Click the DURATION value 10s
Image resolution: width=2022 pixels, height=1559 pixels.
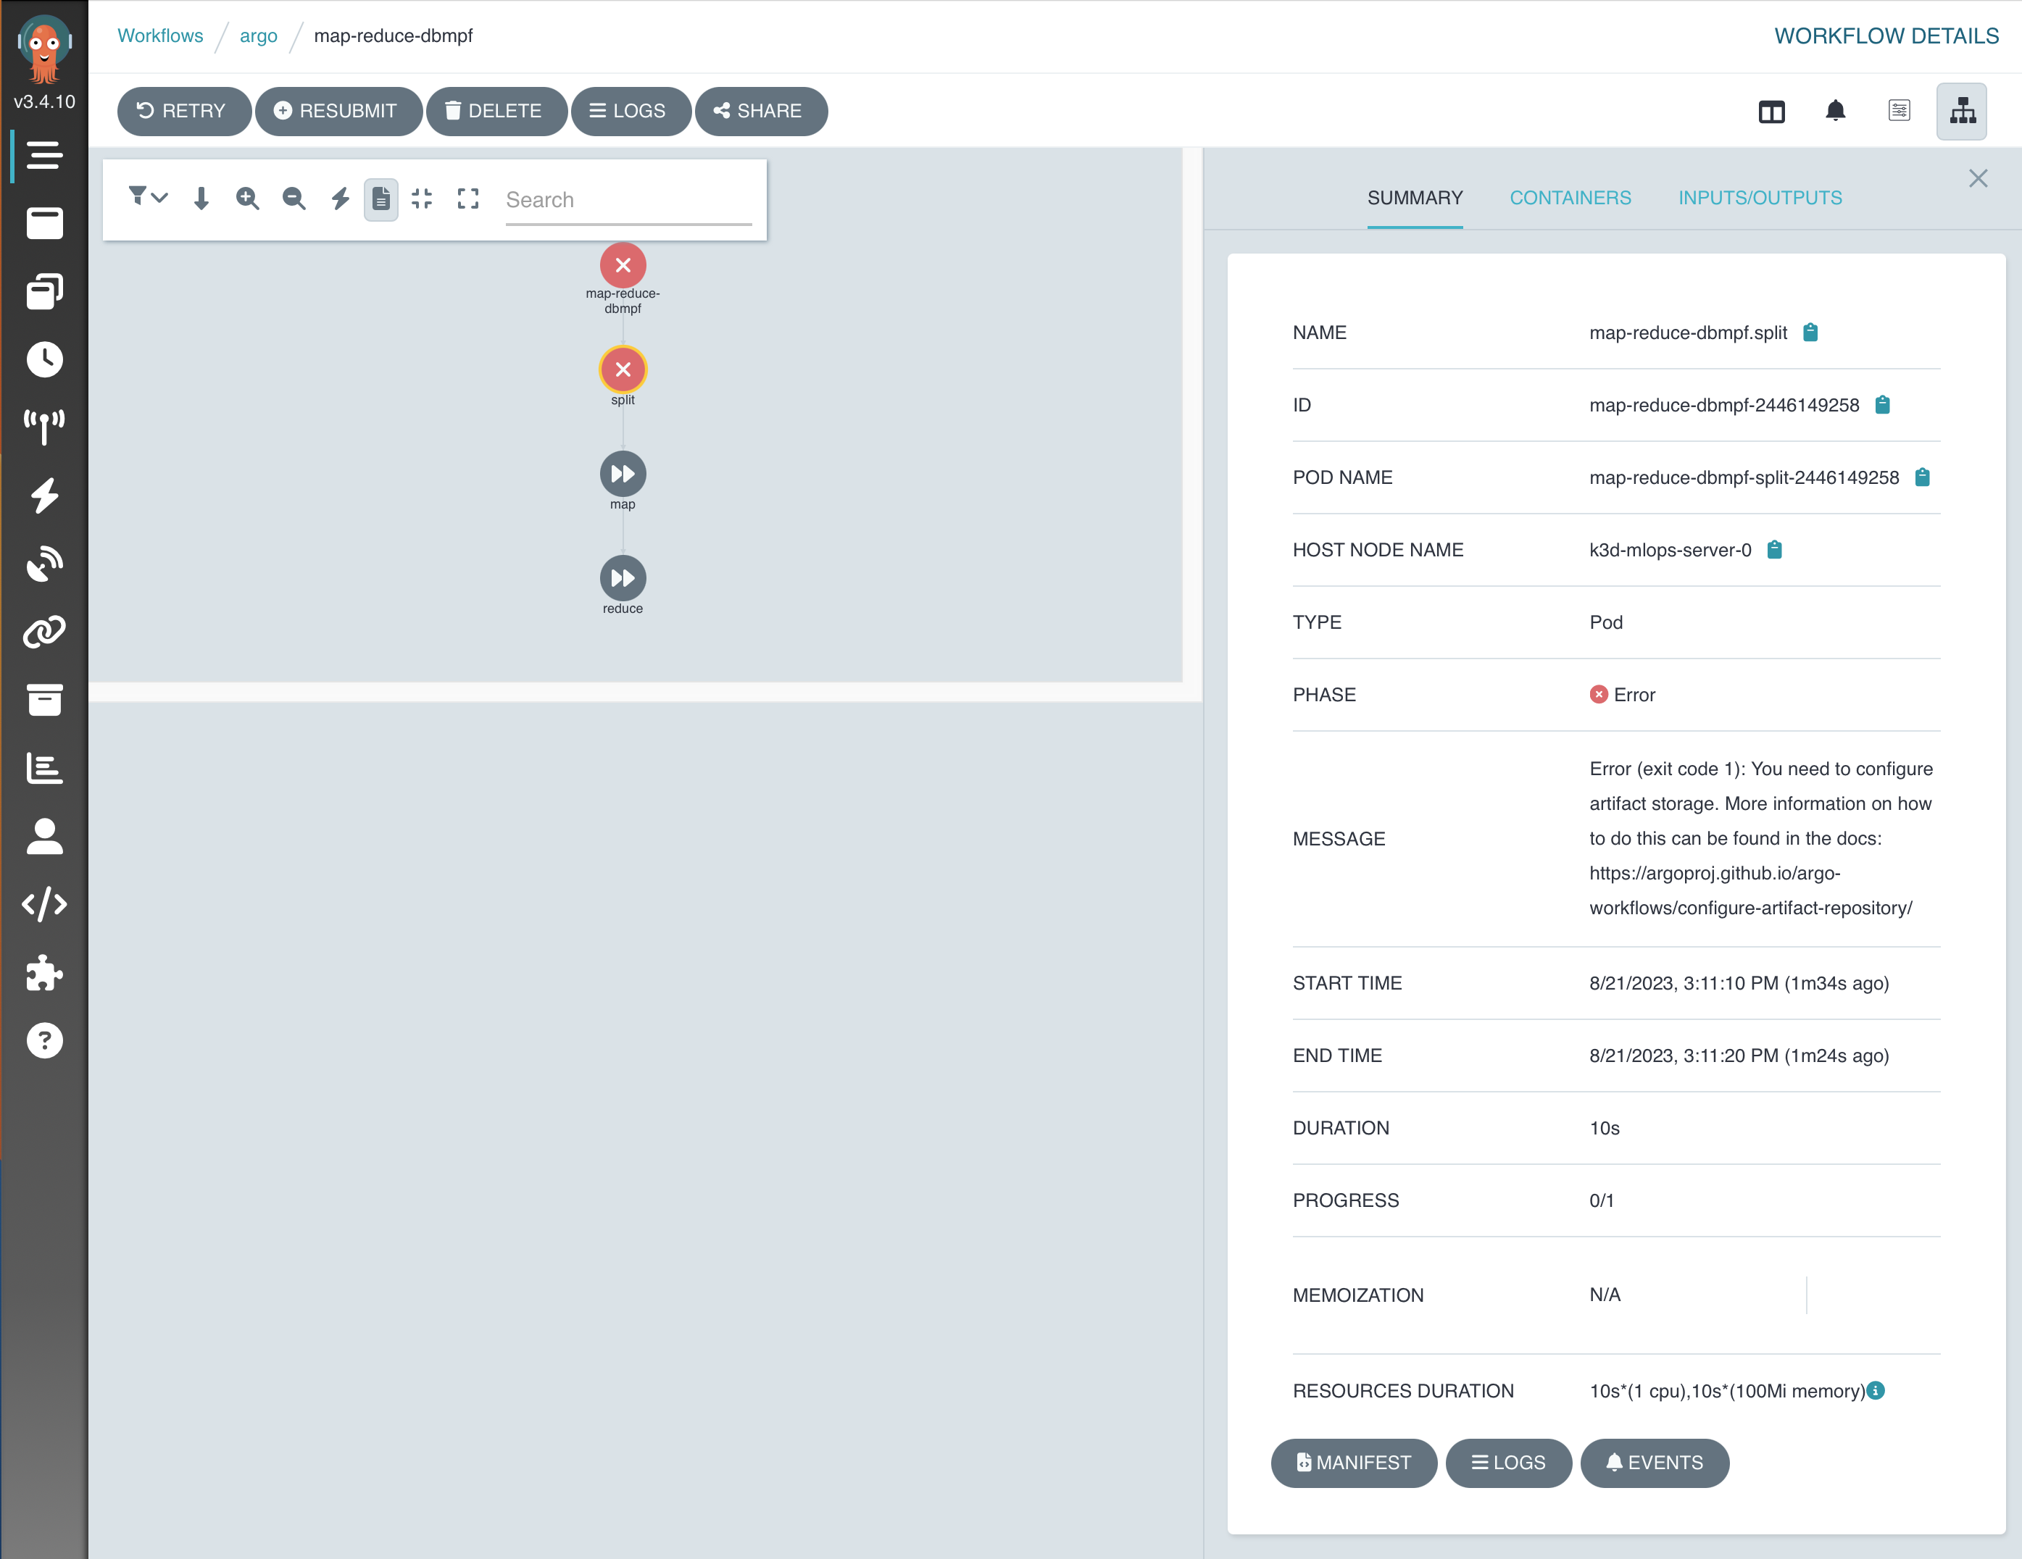click(1605, 1129)
